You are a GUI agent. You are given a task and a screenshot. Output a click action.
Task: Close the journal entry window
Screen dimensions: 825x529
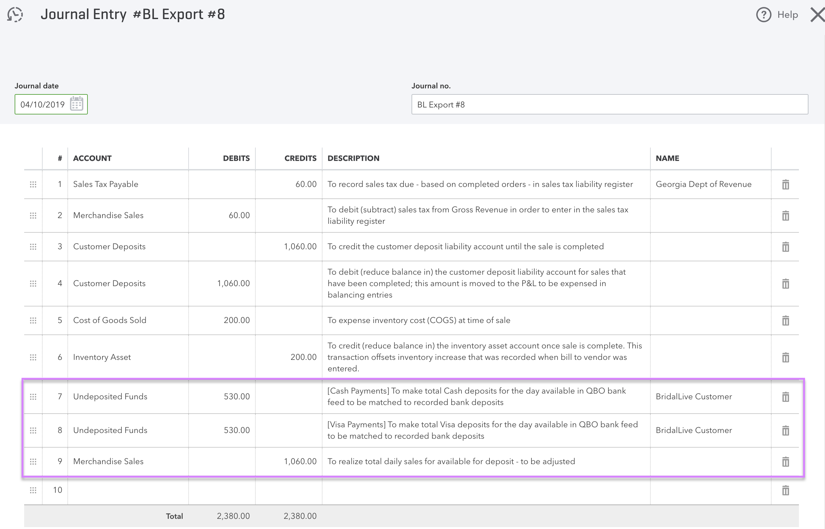point(817,15)
